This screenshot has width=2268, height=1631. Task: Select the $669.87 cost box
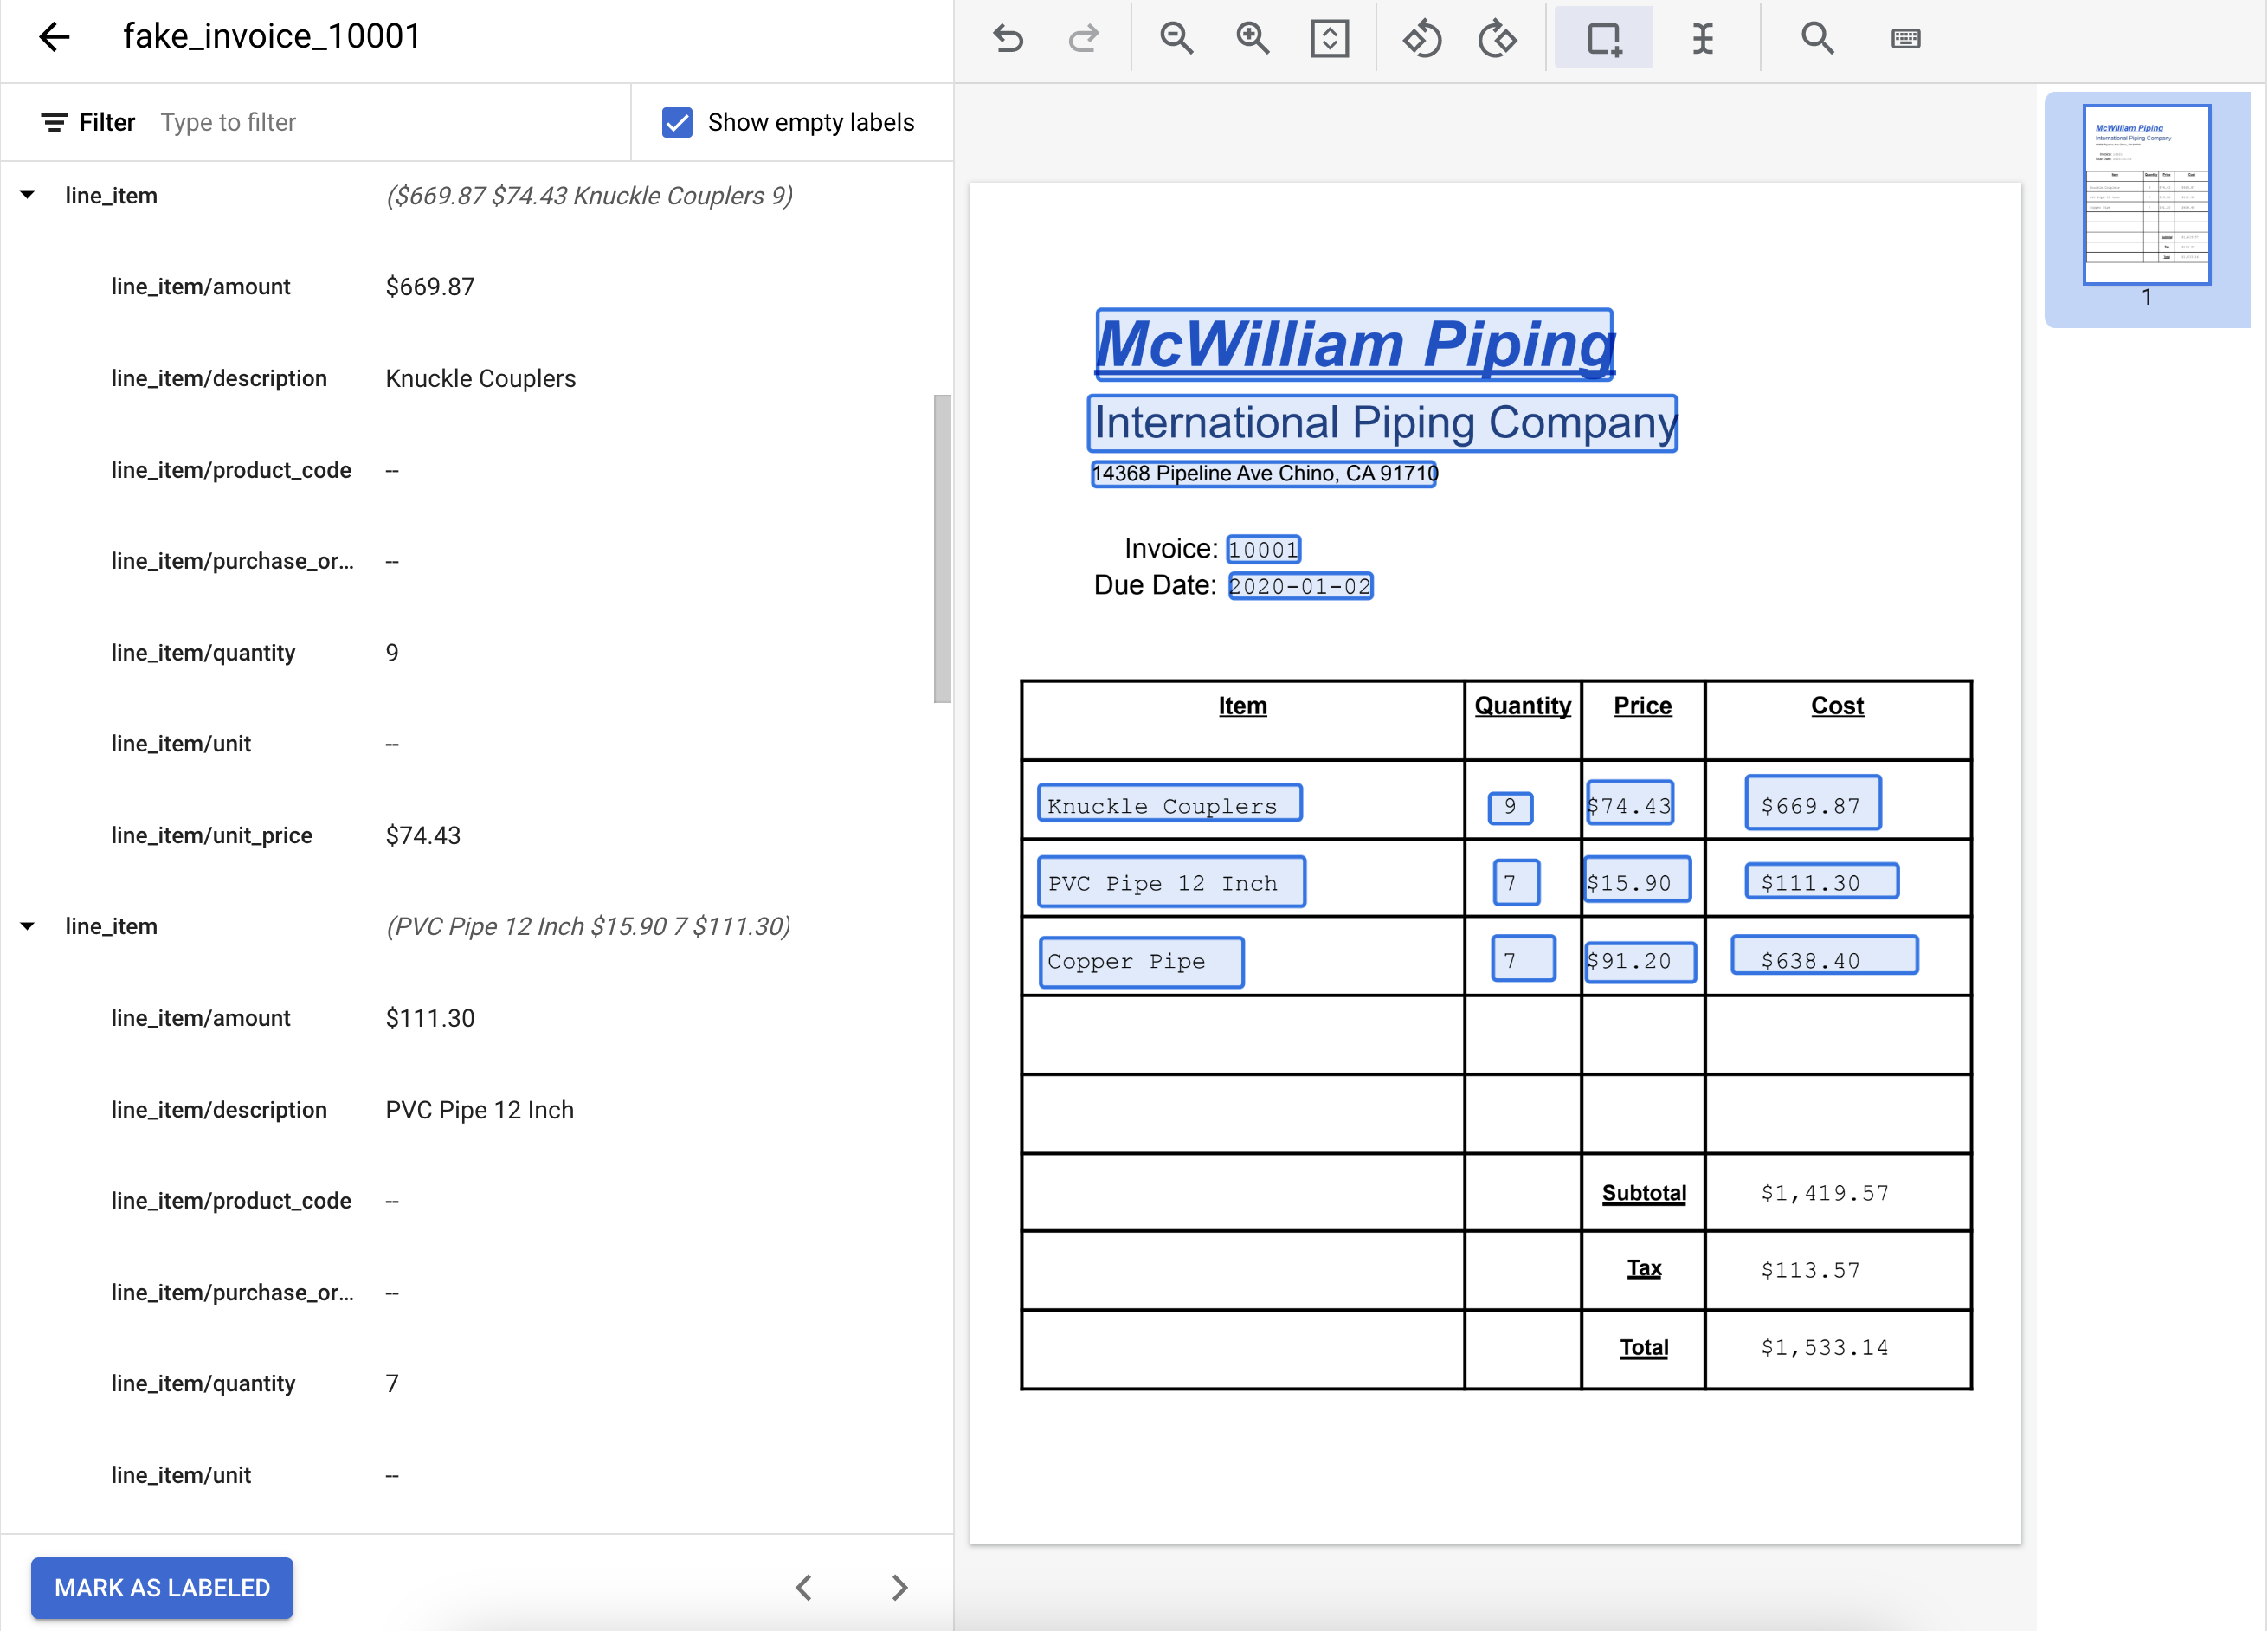click(1812, 803)
